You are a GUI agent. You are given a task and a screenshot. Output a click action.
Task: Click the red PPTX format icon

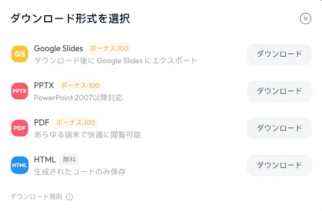[x=20, y=91]
